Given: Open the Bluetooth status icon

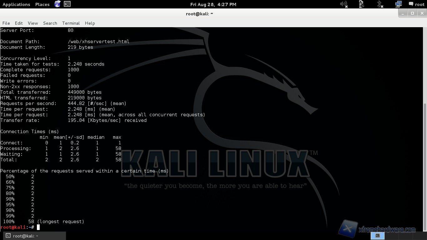Looking at the screenshot, I should coord(380,4).
